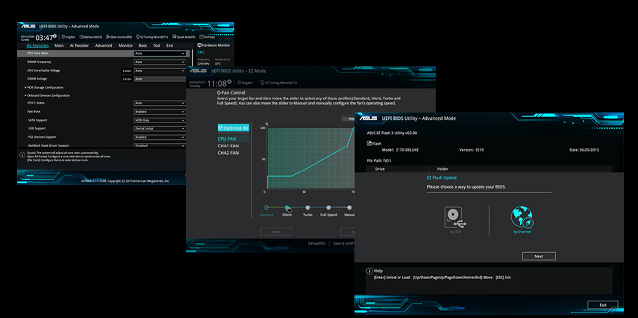Viewport: 638px width, 318px height.
Task: Click the MyFavorite(F3) icon in top toolbar
Action: click(81, 37)
